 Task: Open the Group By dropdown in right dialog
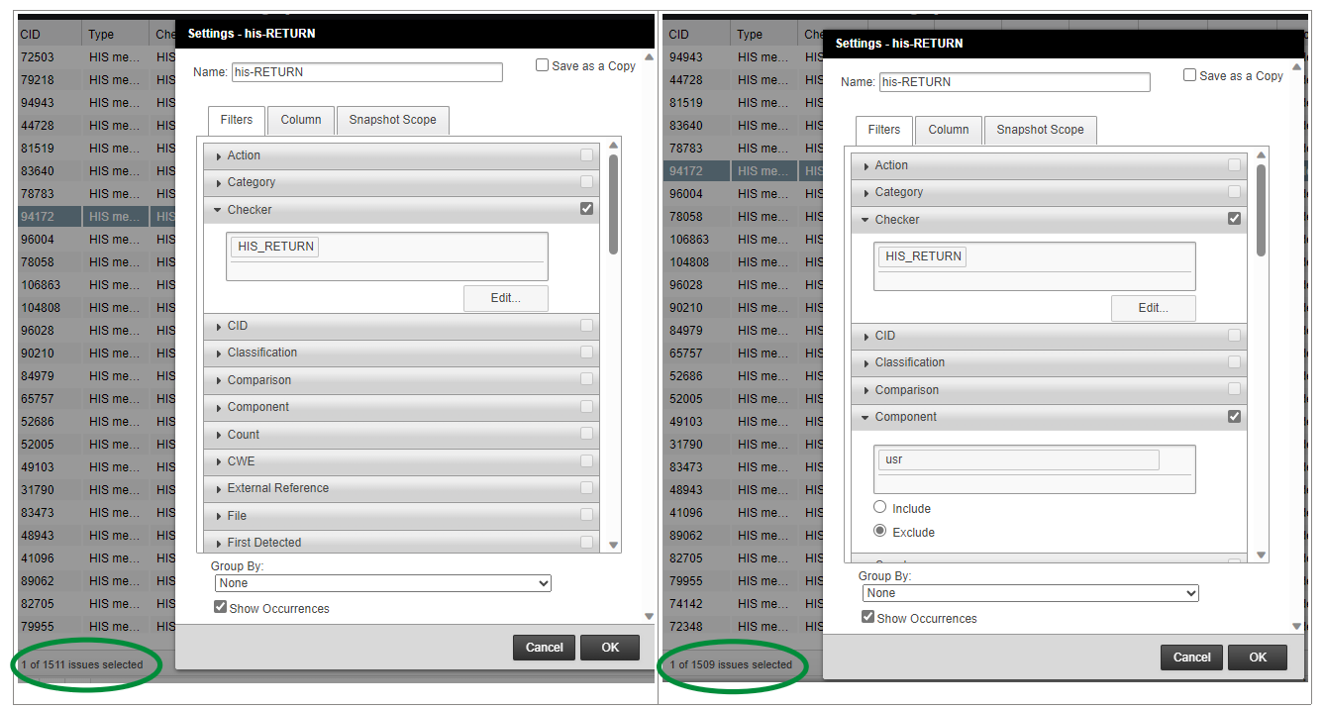(x=1030, y=593)
